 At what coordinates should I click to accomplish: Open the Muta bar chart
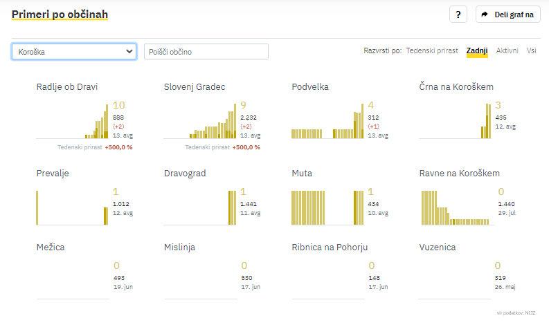coord(327,207)
